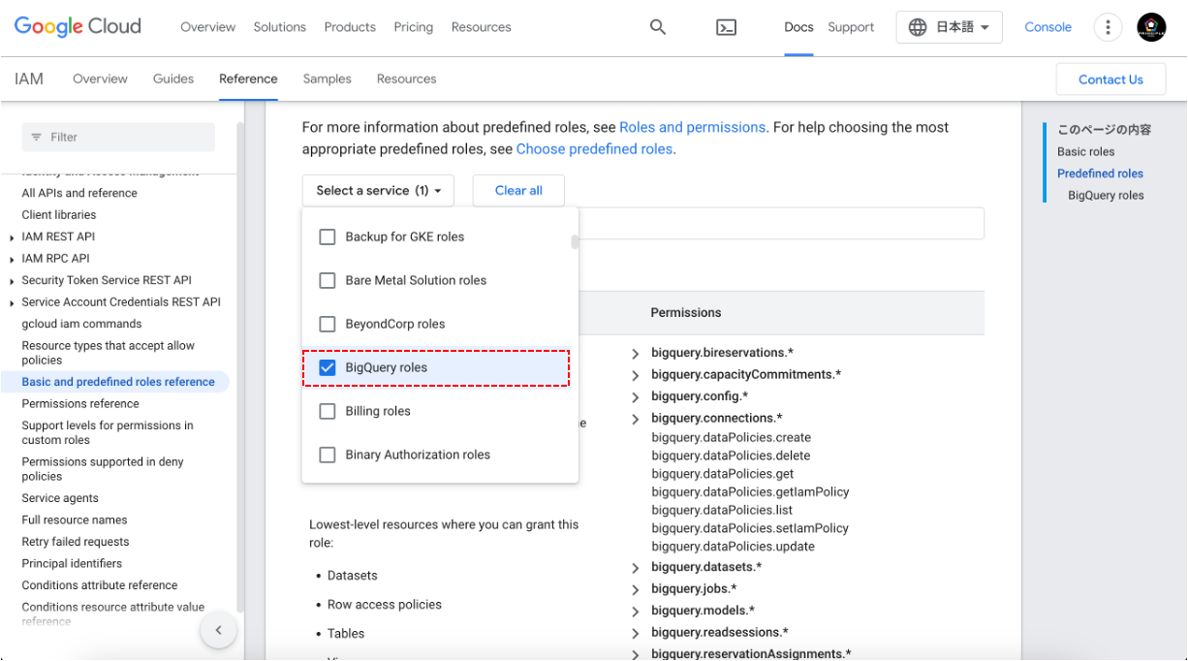Follow the Choose predefined roles link
This screenshot has height=661, width=1188.
click(594, 149)
